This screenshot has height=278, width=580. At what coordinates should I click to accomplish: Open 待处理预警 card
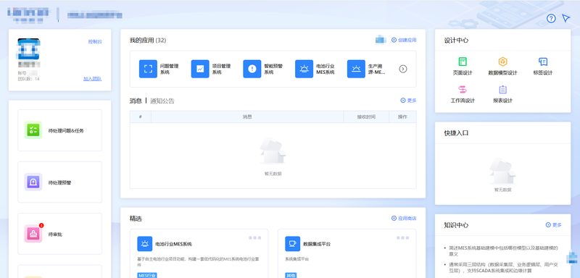(60, 182)
